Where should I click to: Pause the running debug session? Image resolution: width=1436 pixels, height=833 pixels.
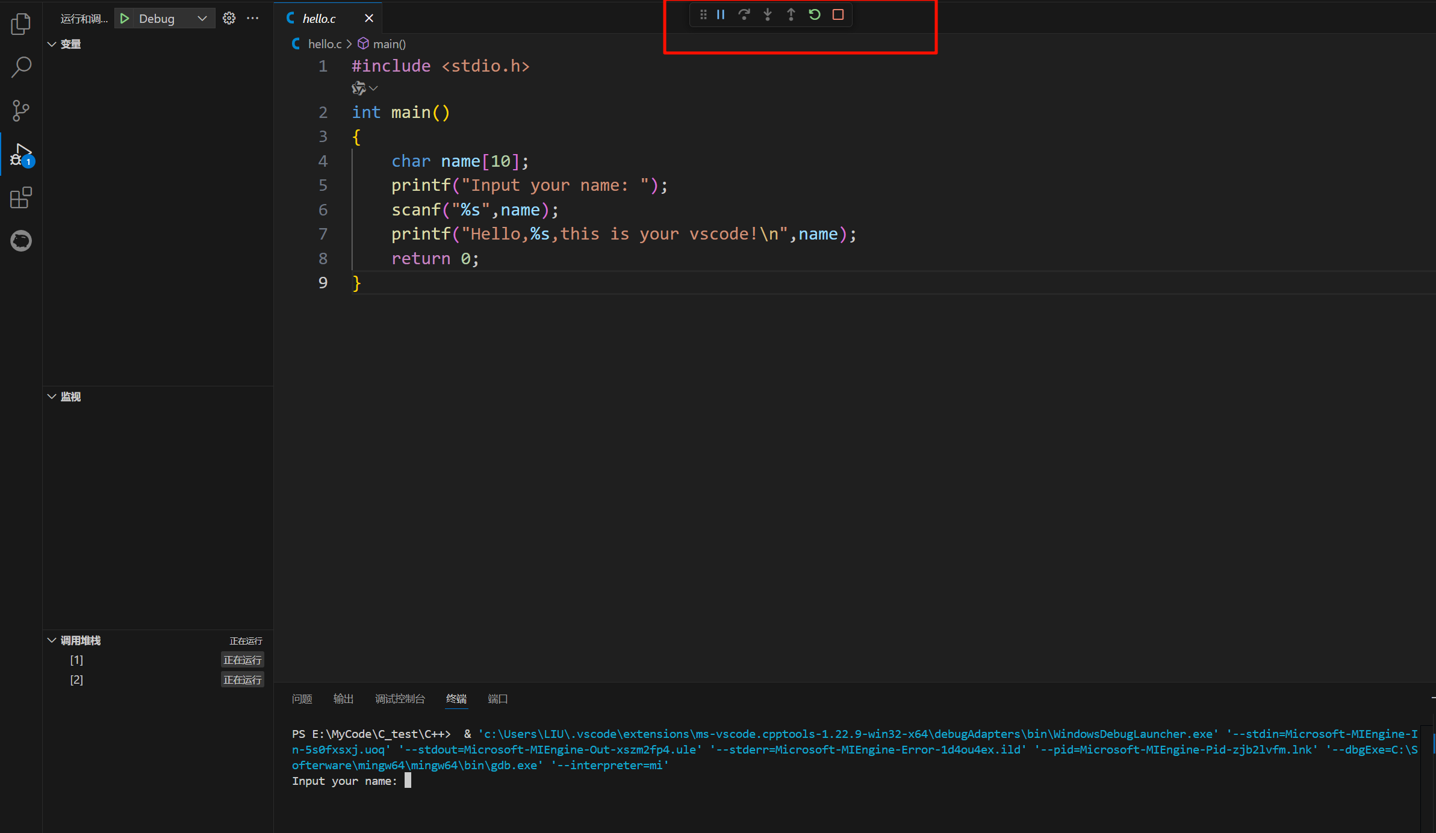point(721,14)
